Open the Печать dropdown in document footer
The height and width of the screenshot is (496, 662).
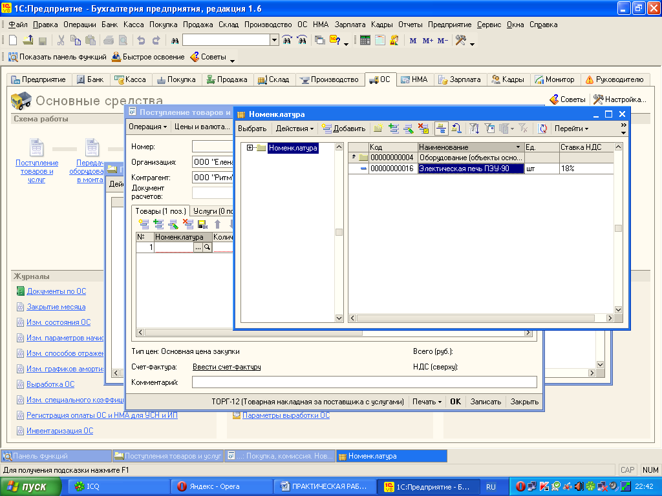point(427,401)
